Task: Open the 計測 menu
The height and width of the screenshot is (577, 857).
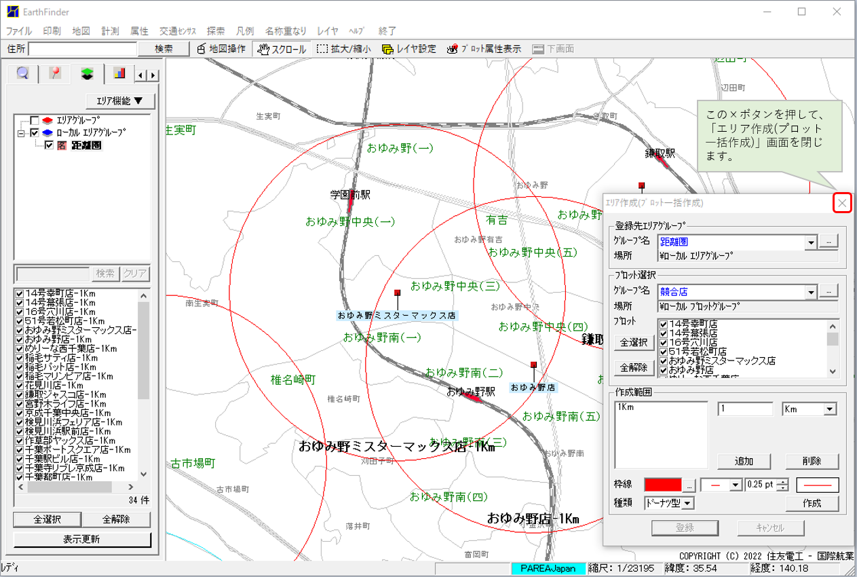Action: pyautogui.click(x=110, y=31)
